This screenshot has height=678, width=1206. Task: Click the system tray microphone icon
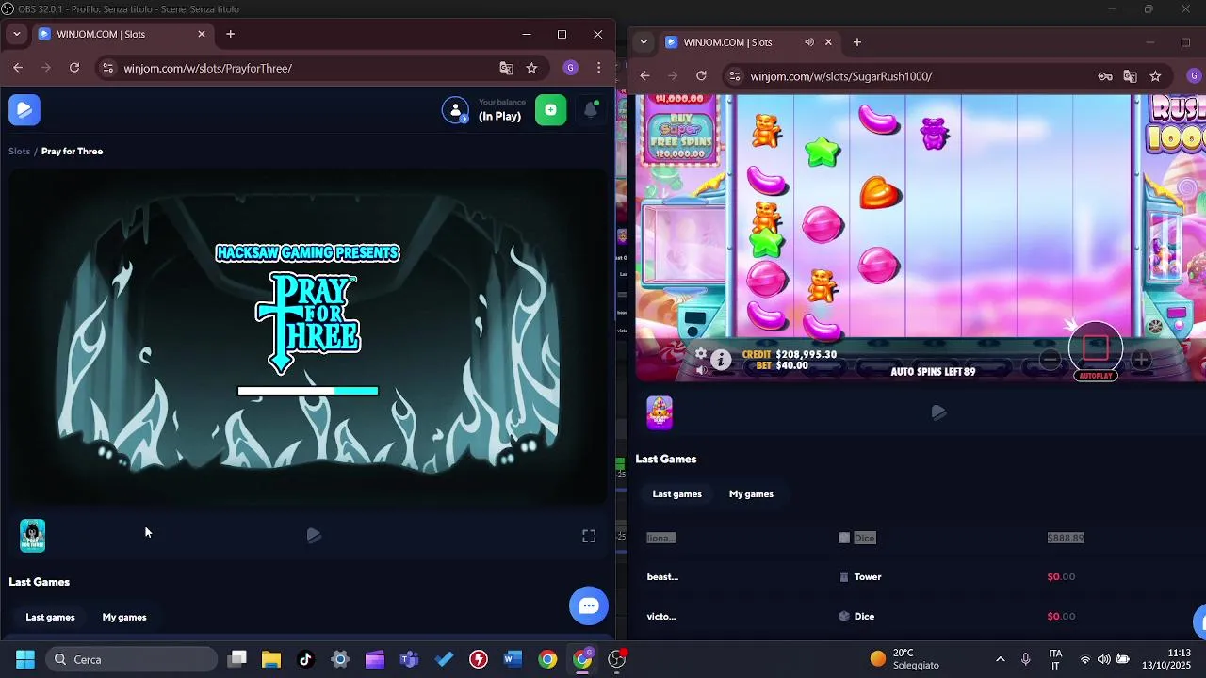pyautogui.click(x=1026, y=659)
